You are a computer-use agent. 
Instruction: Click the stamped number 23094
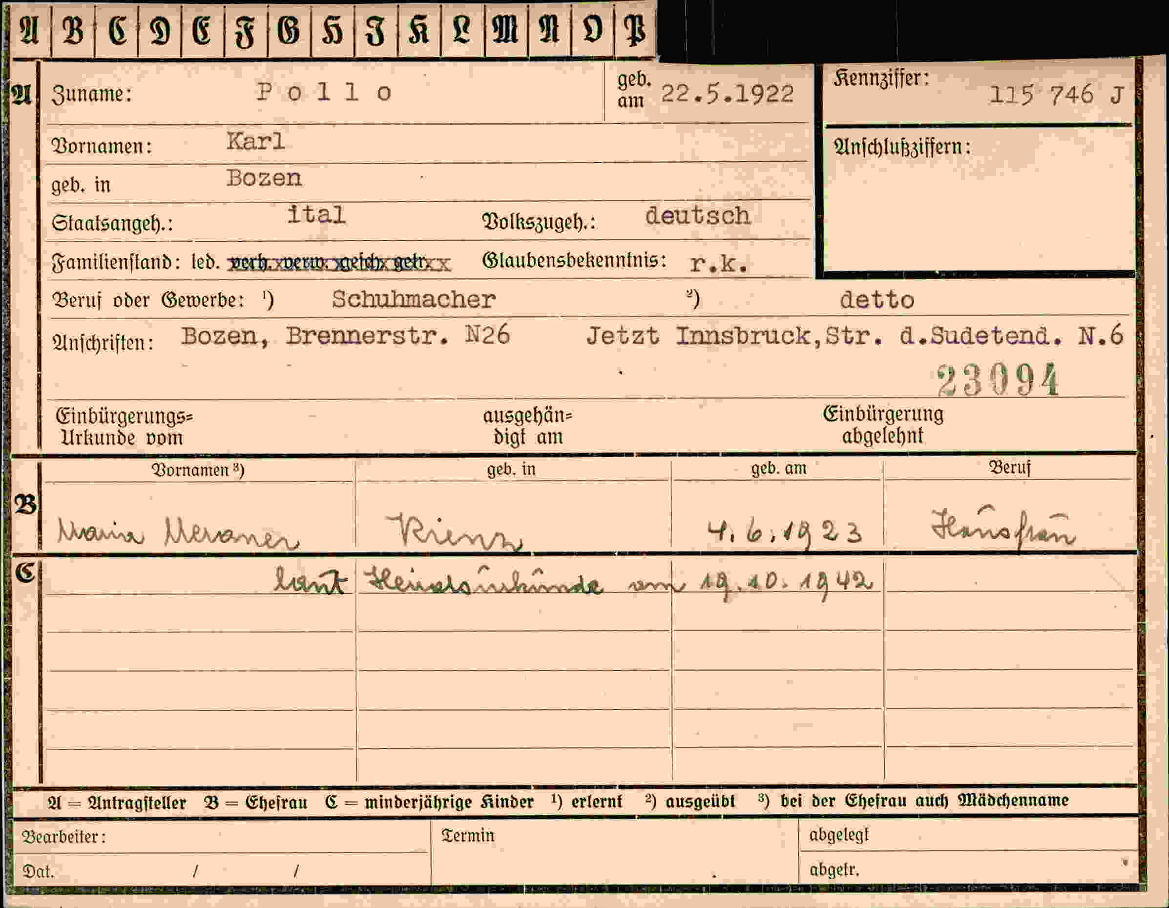(x=998, y=380)
